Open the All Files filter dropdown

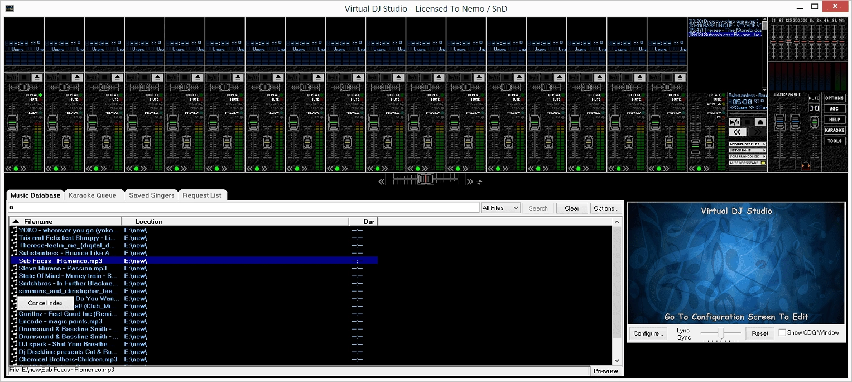pyautogui.click(x=500, y=208)
